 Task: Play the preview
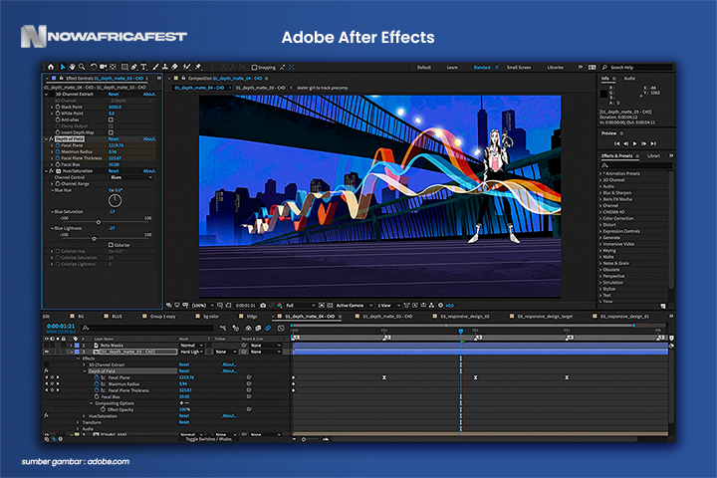[x=634, y=143]
